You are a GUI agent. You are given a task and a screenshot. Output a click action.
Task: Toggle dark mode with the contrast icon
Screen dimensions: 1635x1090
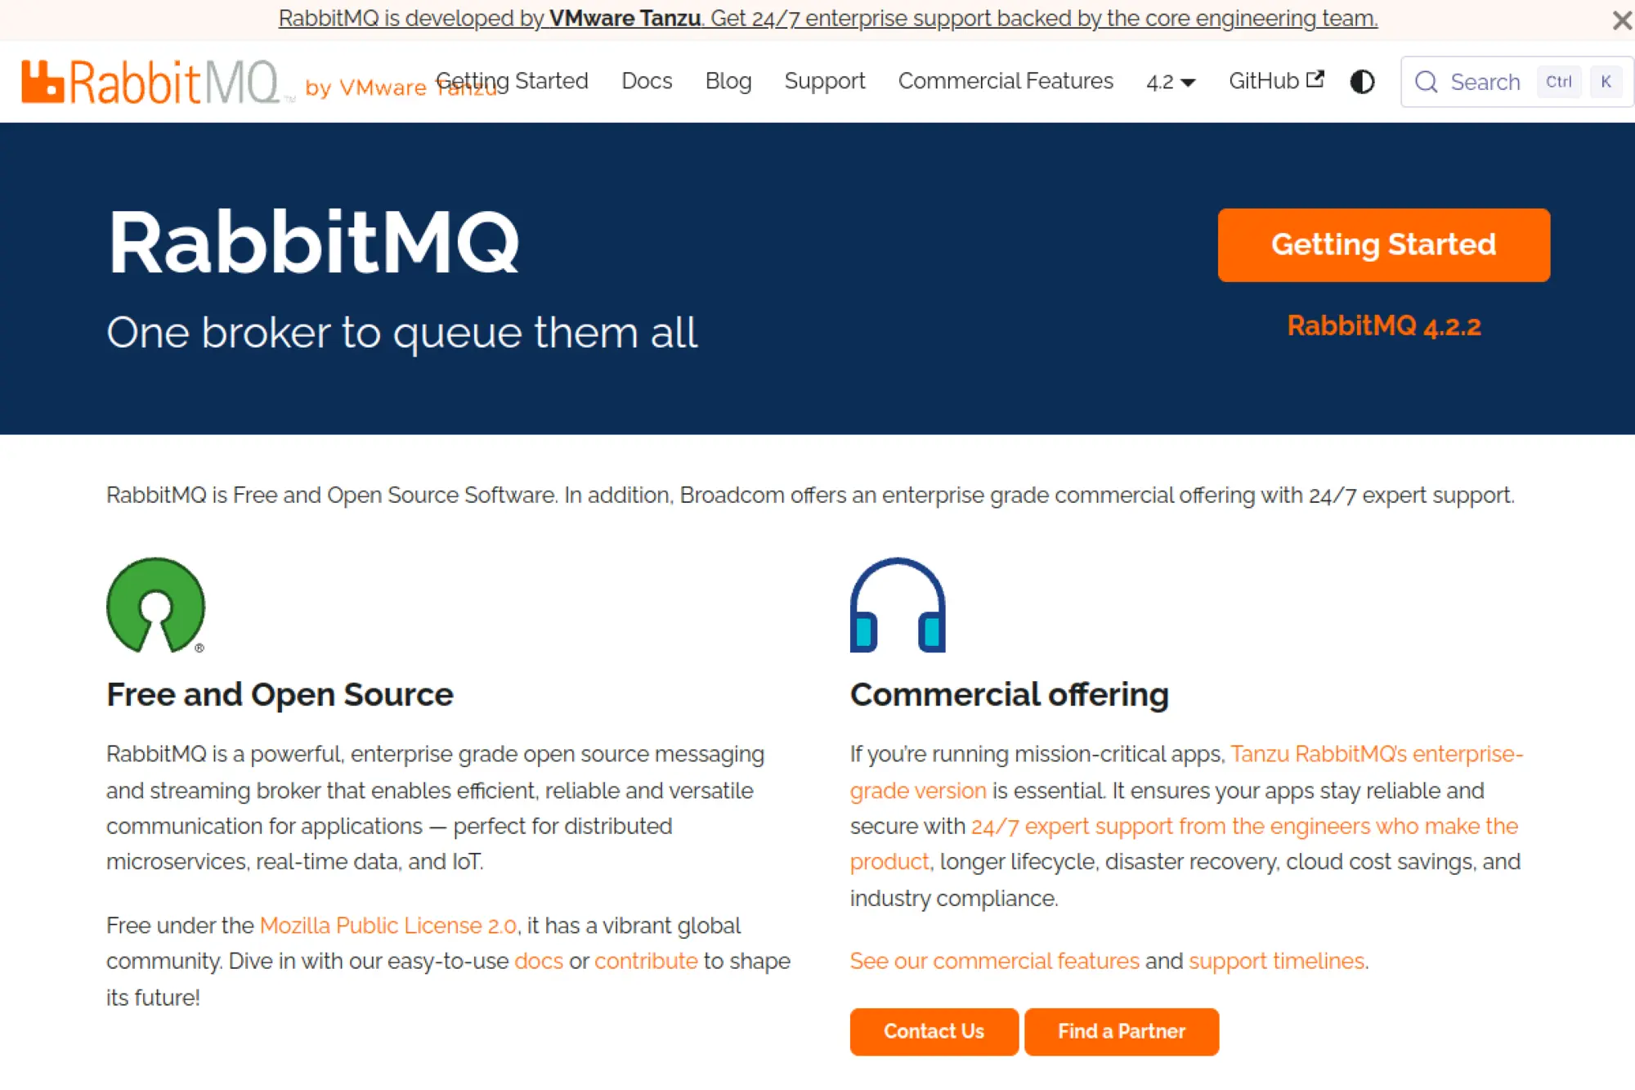[1362, 82]
